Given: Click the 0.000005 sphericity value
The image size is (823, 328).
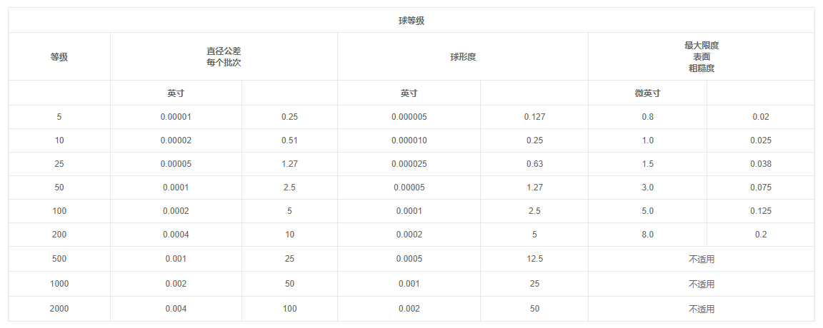Looking at the screenshot, I should 409,117.
